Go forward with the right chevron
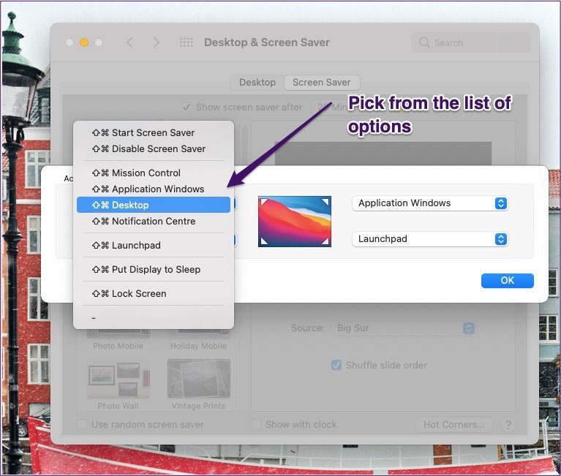The image size is (561, 476). coord(156,42)
